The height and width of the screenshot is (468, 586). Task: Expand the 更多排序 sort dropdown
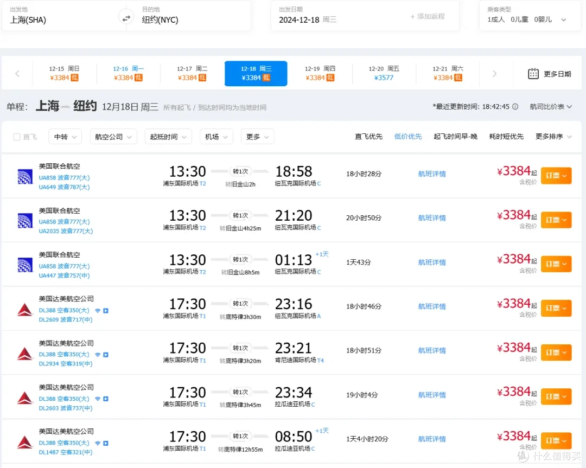click(x=550, y=137)
